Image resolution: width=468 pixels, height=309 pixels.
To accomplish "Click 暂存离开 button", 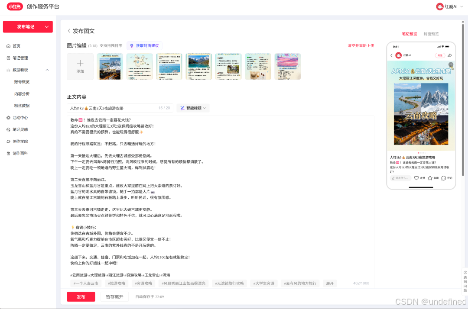I will (114, 297).
